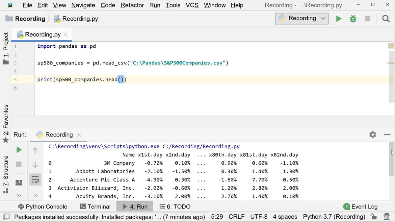Place cursor in the import pandas line
This screenshot has width=395, height=222.
(x=66, y=46)
